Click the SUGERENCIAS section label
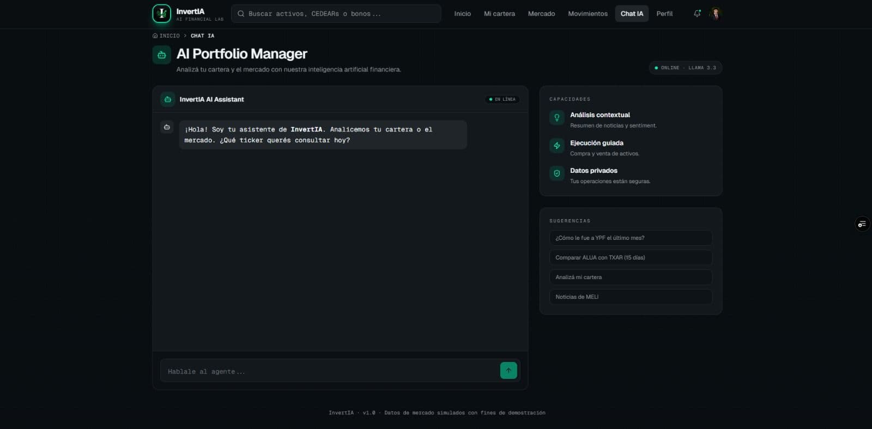Image resolution: width=872 pixels, height=429 pixels. pyautogui.click(x=570, y=221)
